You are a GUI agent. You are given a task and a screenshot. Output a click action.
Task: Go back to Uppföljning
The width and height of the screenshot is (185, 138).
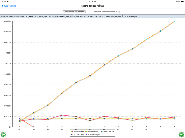point(9,6)
